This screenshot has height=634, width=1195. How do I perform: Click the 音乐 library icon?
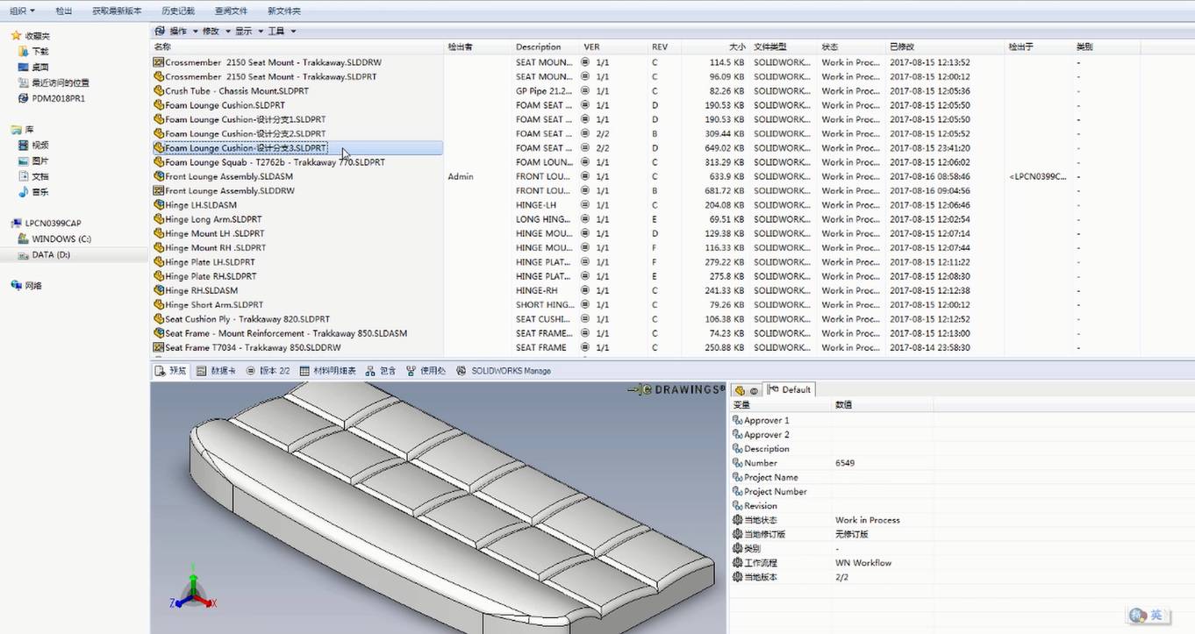coord(24,192)
